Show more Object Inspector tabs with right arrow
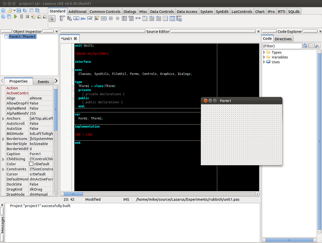The image size is (322, 243). coord(56,81)
